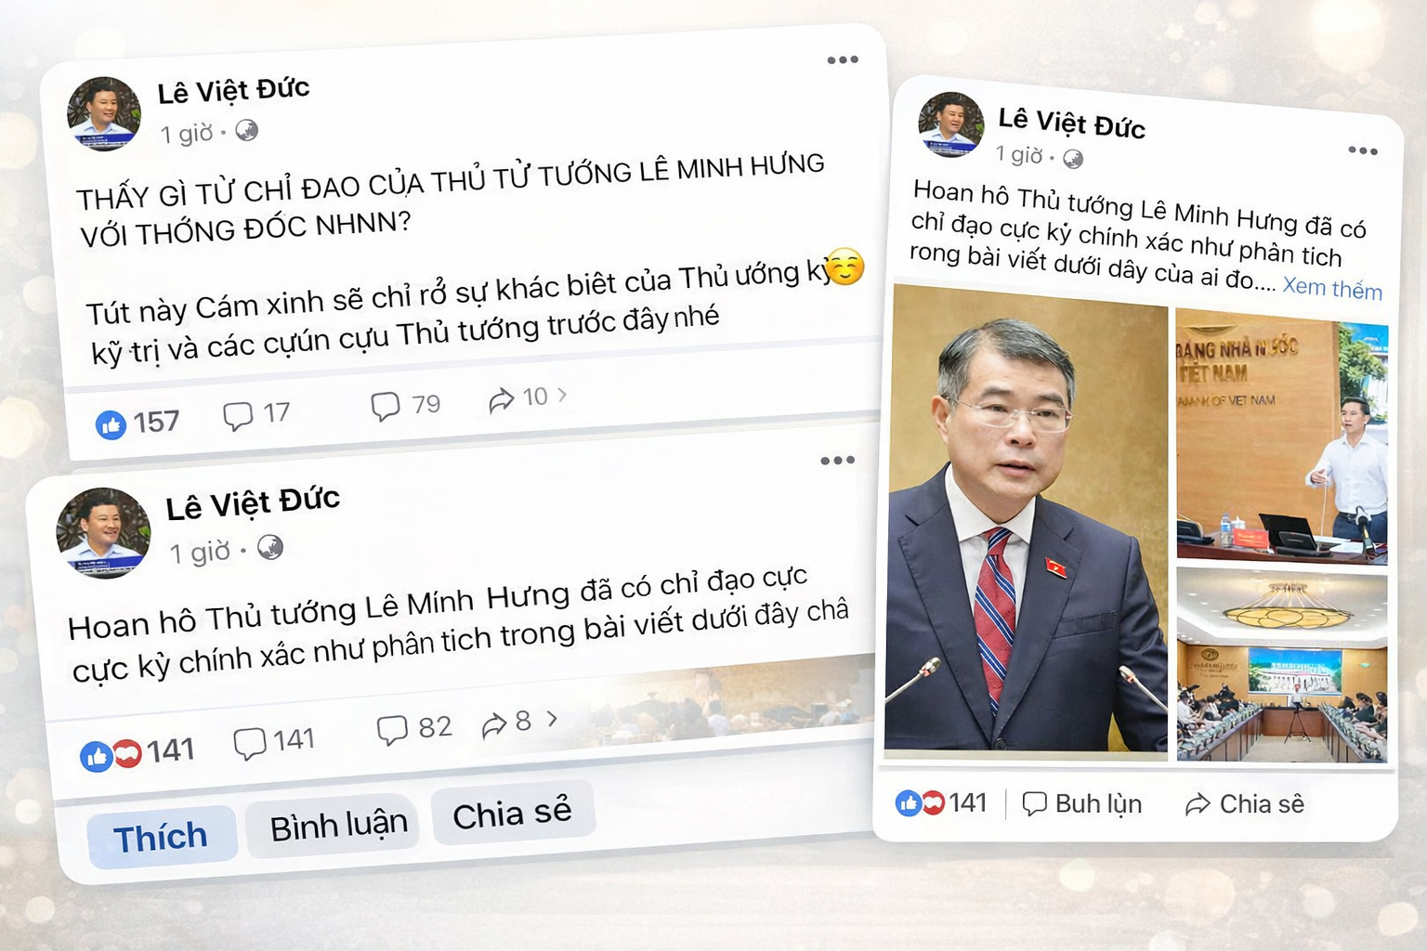
Task: Open Lê Việt Đức profile name on right post
Action: point(1071,122)
